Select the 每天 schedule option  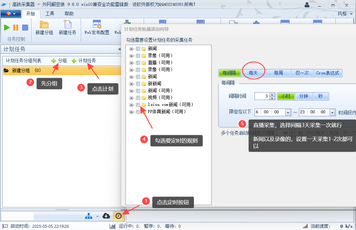pos(253,73)
